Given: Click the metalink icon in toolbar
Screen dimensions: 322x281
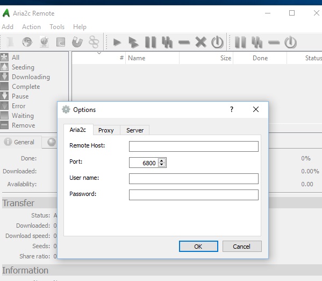Looking at the screenshot, I should coord(94,42).
